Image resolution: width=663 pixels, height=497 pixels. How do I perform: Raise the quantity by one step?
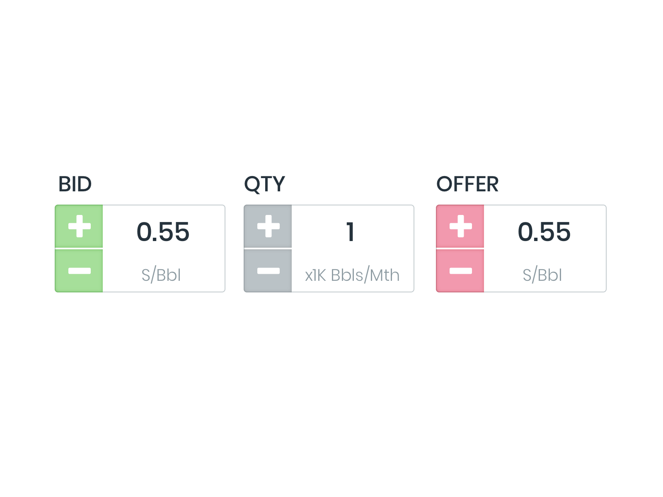coord(268,226)
